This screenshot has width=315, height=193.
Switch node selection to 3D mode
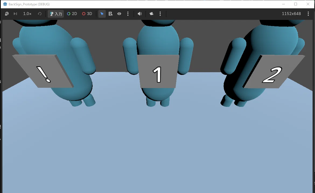[87, 14]
